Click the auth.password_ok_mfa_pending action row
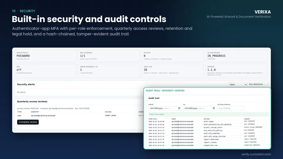Viewport: 283px width, 159px height. coord(208,124)
